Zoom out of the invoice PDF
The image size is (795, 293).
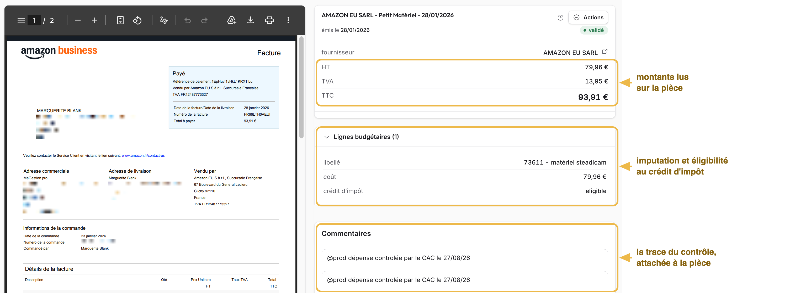tap(78, 20)
